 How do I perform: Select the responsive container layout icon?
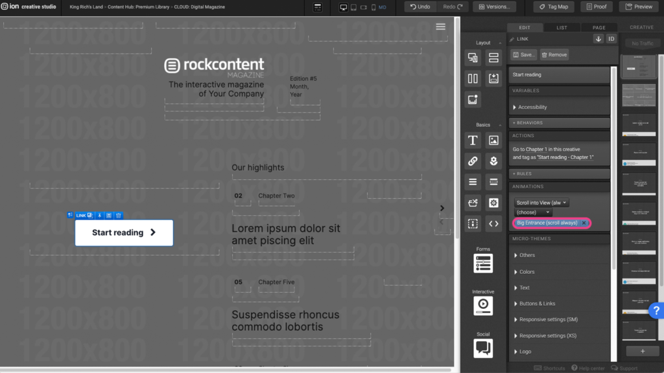pos(473,58)
